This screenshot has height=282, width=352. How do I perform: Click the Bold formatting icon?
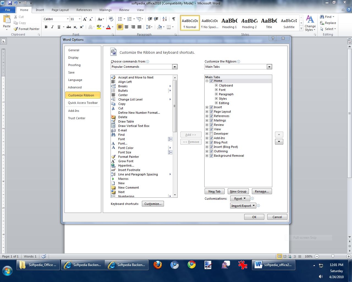(46, 27)
